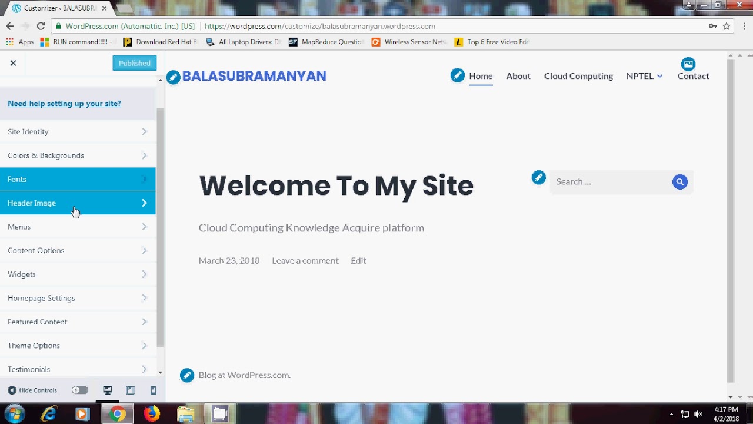This screenshot has width=753, height=424.
Task: Click the blue search submit button
Action: (x=680, y=182)
